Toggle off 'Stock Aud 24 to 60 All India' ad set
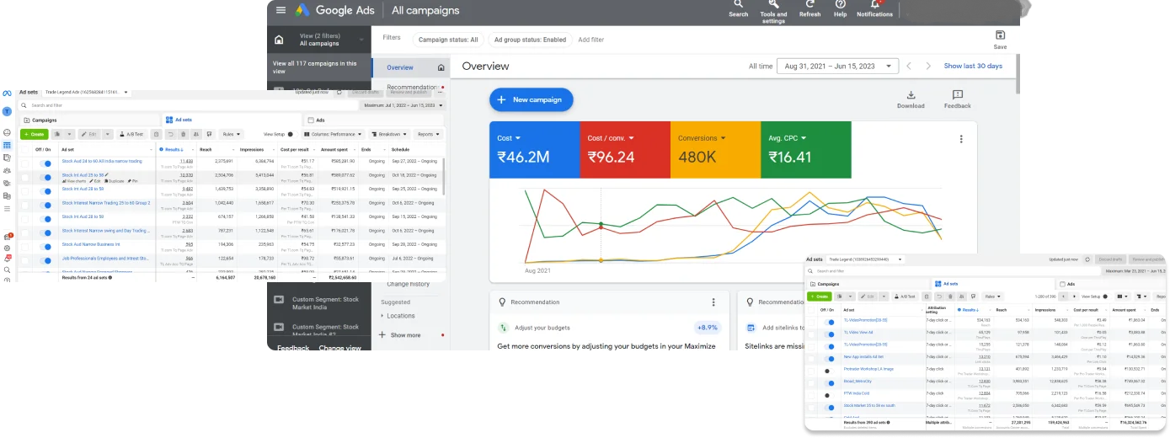 click(x=45, y=162)
